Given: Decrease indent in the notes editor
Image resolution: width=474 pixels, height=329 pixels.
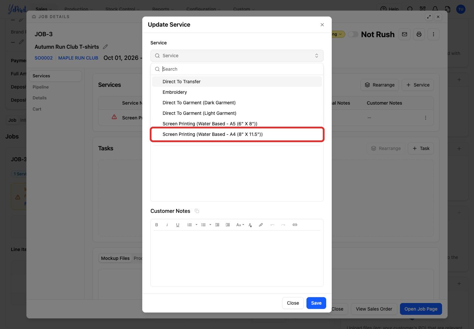Looking at the screenshot, I should coord(217,225).
